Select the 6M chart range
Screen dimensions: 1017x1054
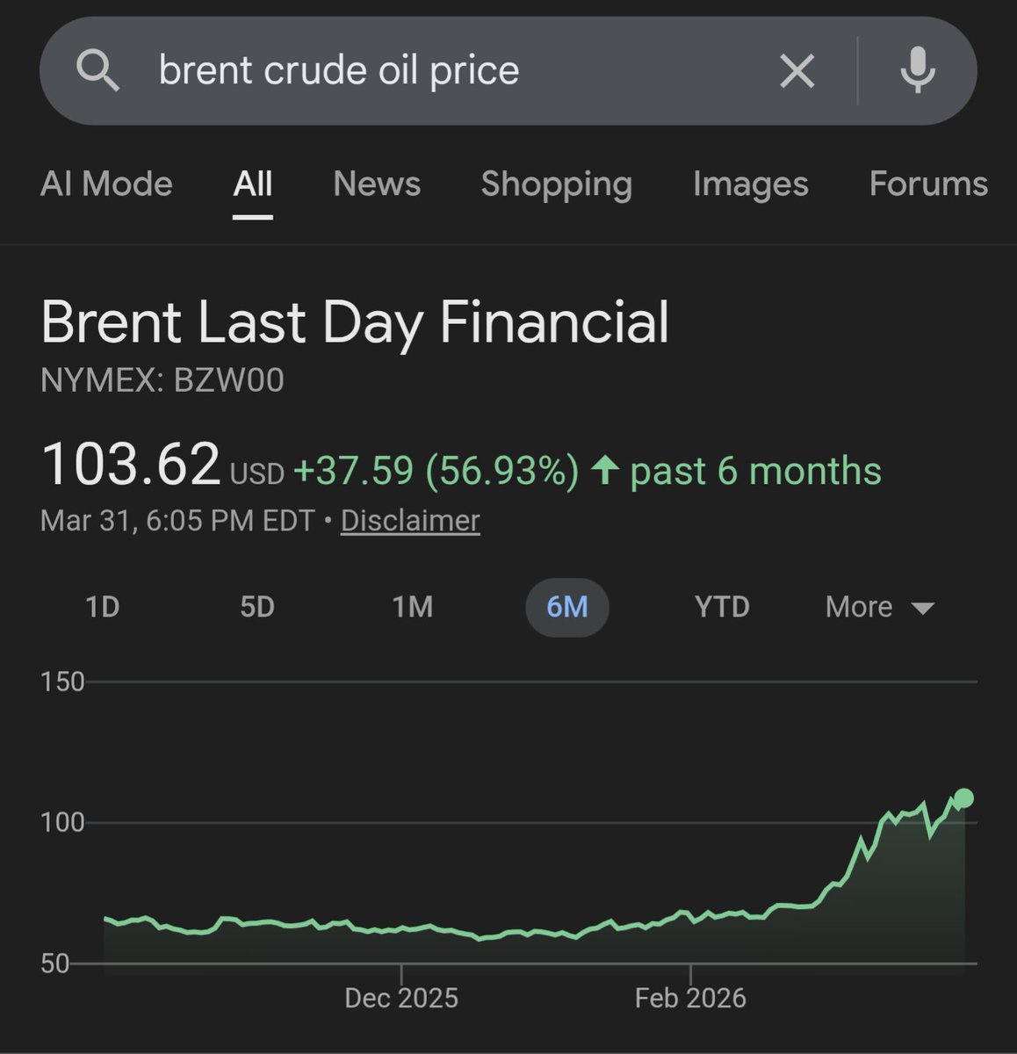tap(566, 607)
